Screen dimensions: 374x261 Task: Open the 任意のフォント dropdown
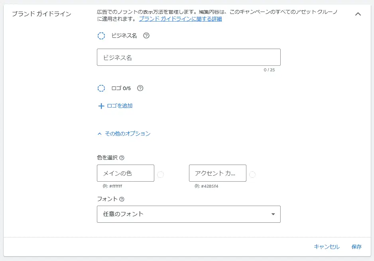click(x=188, y=214)
